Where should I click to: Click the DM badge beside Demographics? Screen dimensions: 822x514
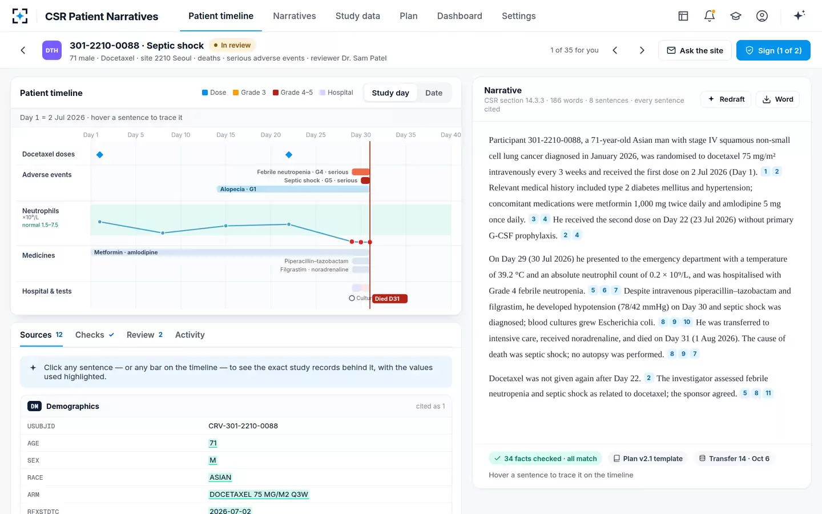coord(35,406)
